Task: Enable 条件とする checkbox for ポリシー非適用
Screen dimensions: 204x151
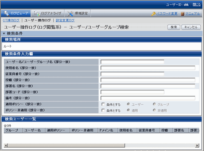Action: [103, 111]
